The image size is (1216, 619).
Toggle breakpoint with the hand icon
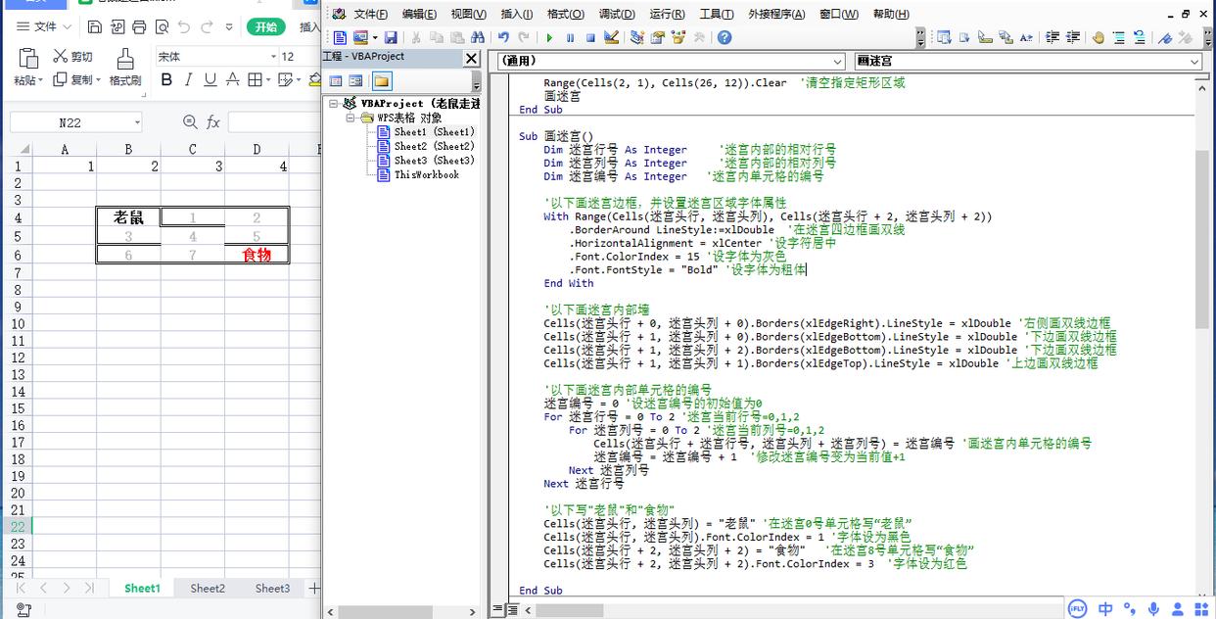click(1098, 37)
